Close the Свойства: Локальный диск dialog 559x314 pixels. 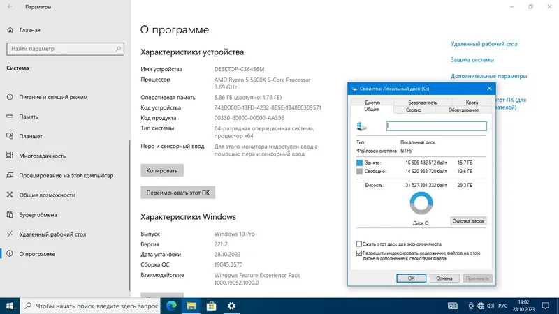coord(489,89)
